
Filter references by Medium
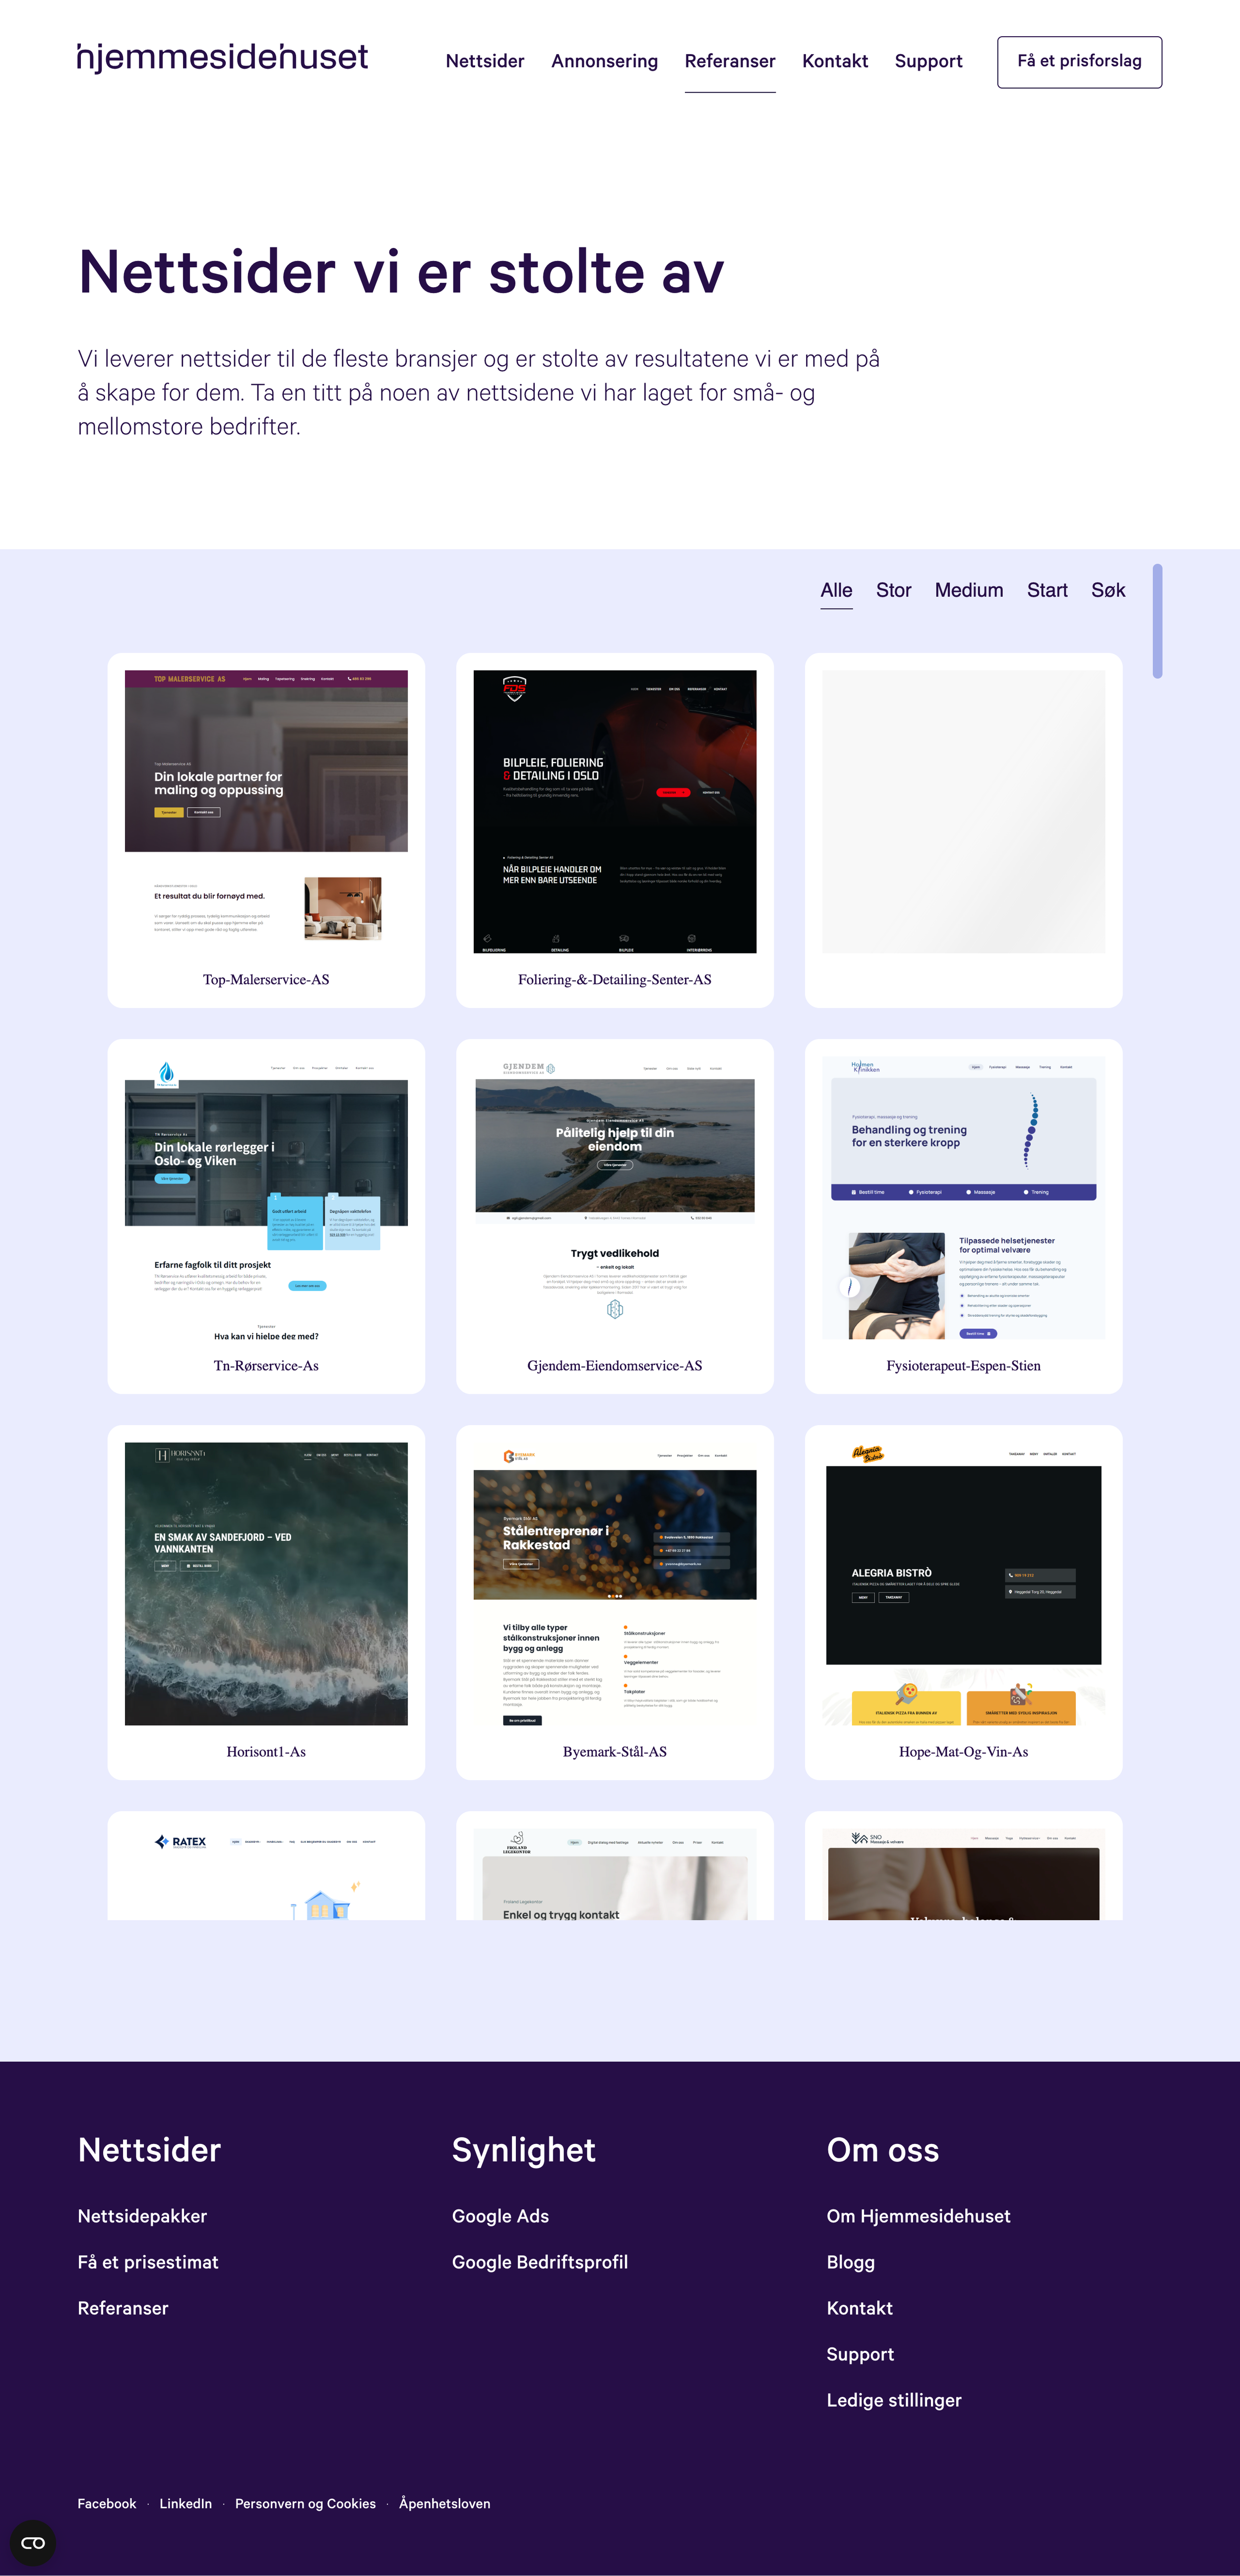[x=968, y=590]
